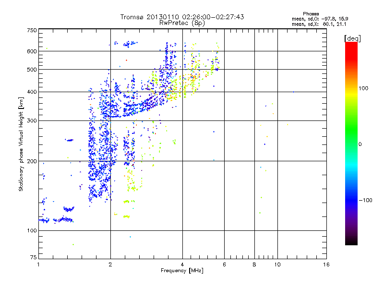Click y-axis tick label '600'
The height and width of the screenshot is (288, 384).
32,51
